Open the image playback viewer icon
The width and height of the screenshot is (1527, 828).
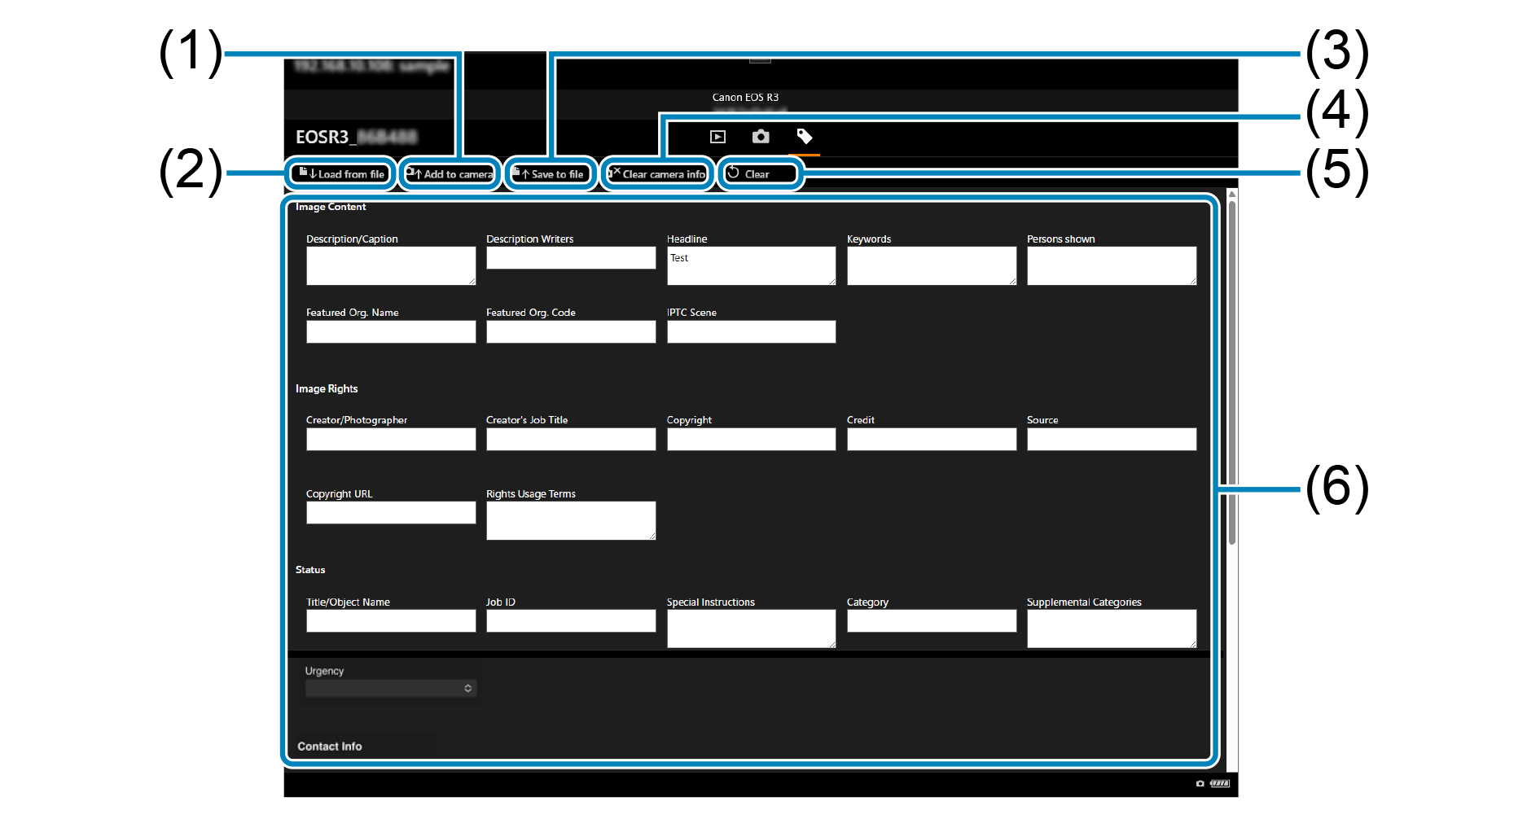(717, 137)
